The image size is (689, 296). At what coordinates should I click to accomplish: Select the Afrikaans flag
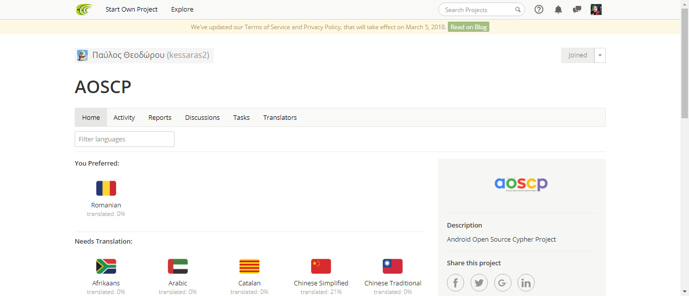coord(106,266)
